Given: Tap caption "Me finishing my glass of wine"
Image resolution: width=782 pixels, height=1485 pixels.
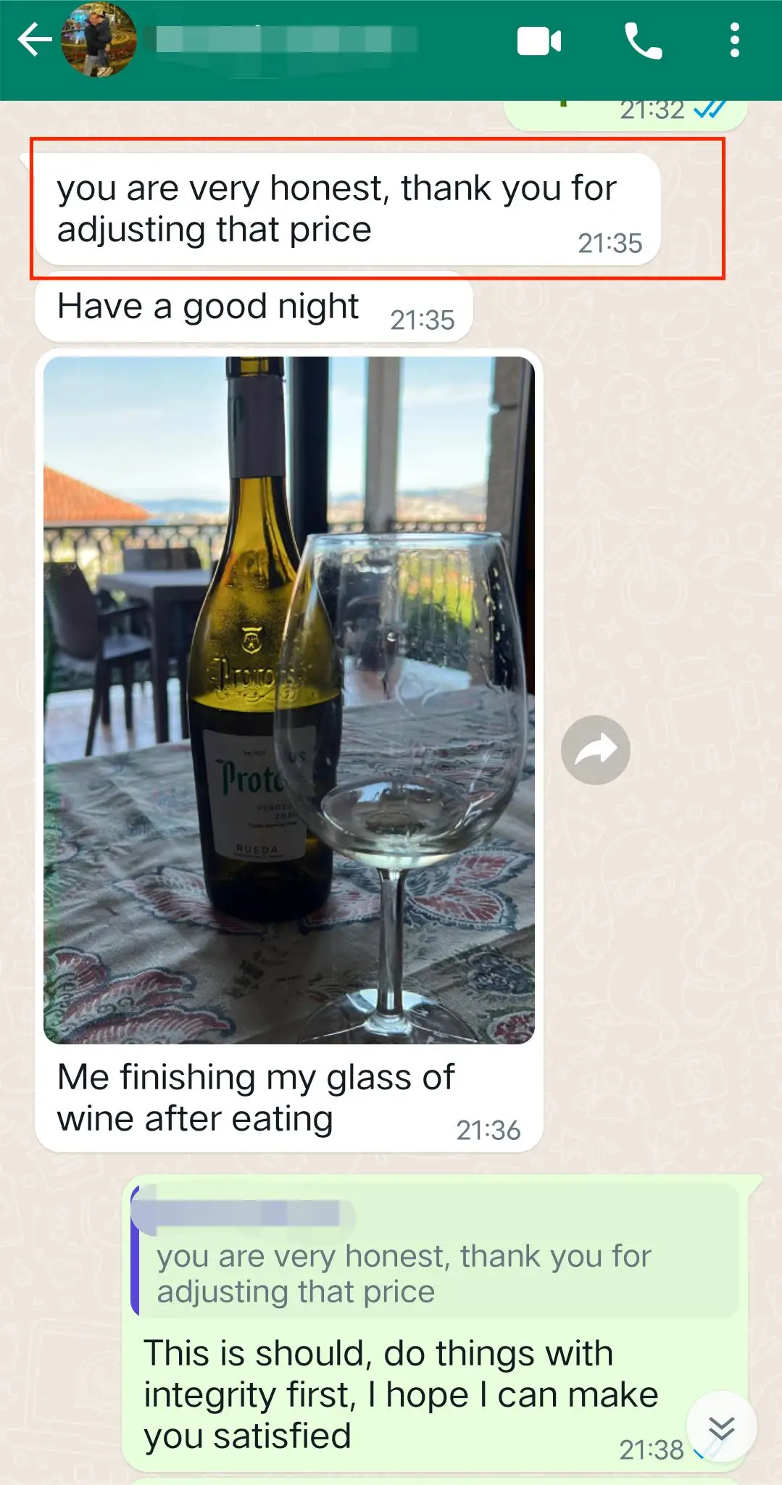Looking at the screenshot, I should tap(256, 1097).
